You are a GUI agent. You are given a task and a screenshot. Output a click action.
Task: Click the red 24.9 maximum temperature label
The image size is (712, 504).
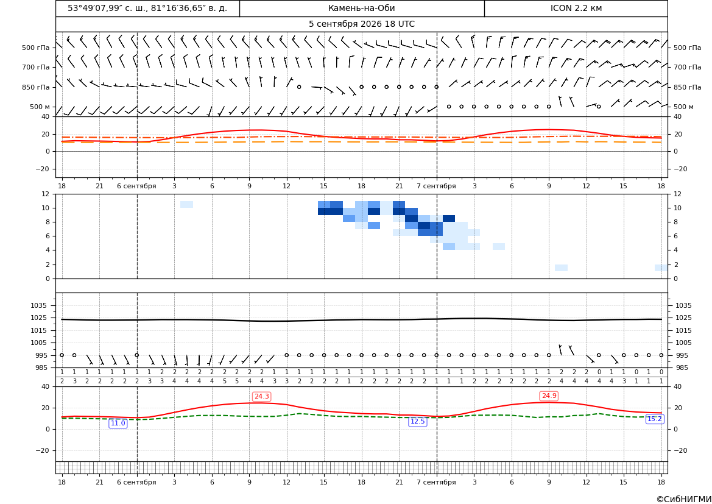tap(549, 396)
